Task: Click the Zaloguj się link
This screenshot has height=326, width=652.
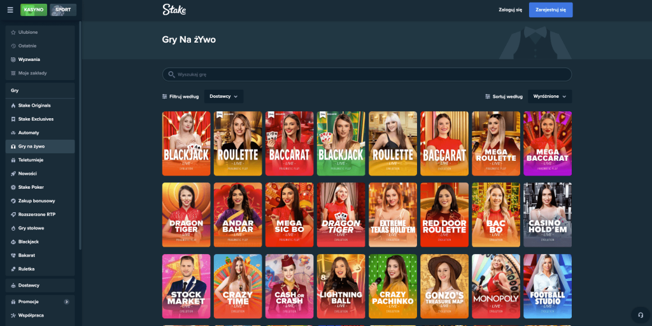Action: point(510,10)
